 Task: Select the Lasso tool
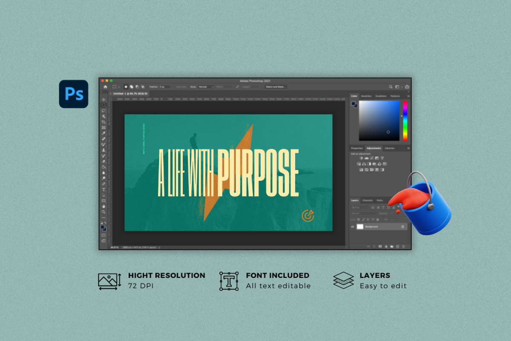click(103, 110)
